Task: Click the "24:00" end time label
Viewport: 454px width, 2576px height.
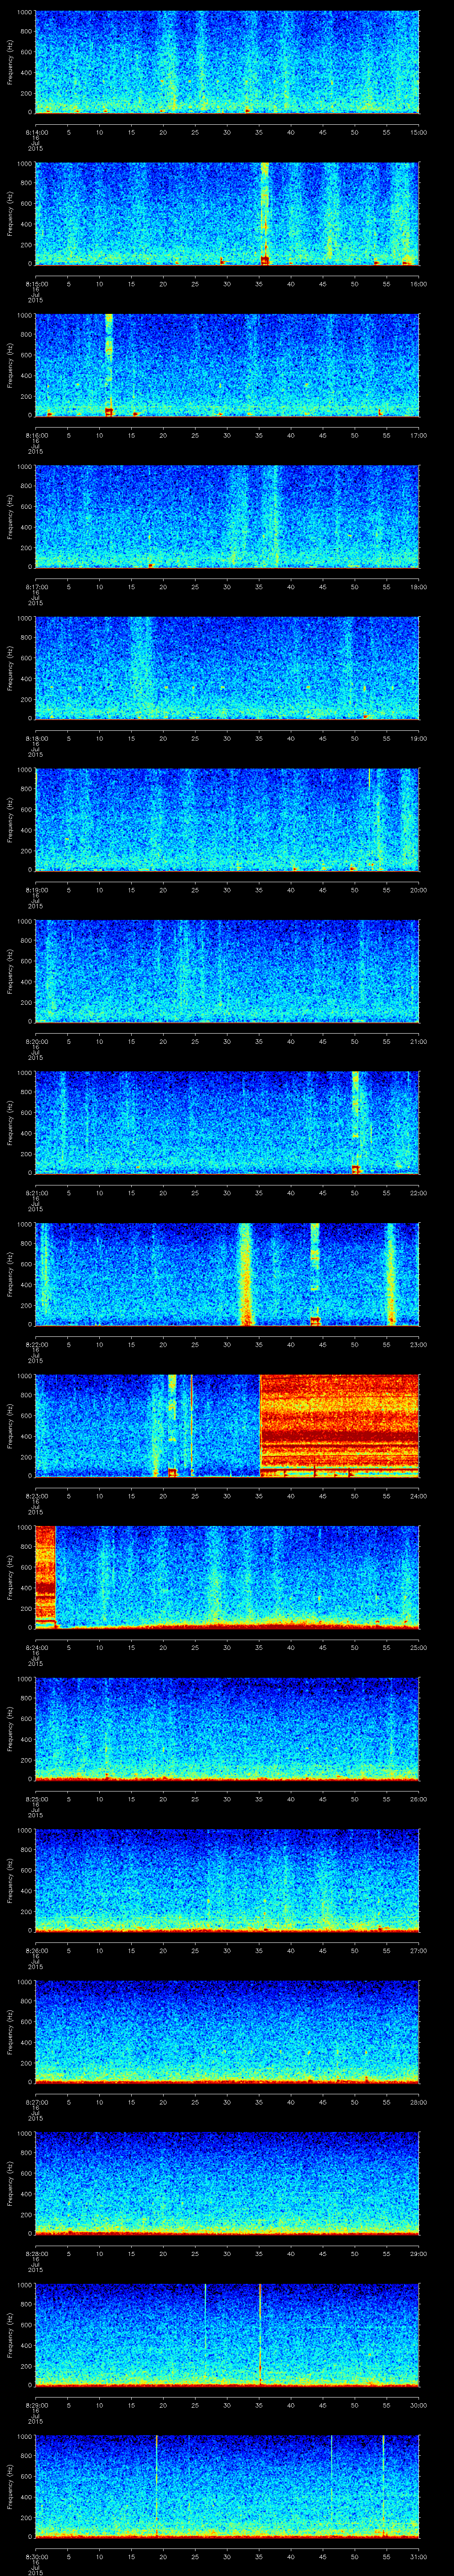Action: click(418, 1497)
